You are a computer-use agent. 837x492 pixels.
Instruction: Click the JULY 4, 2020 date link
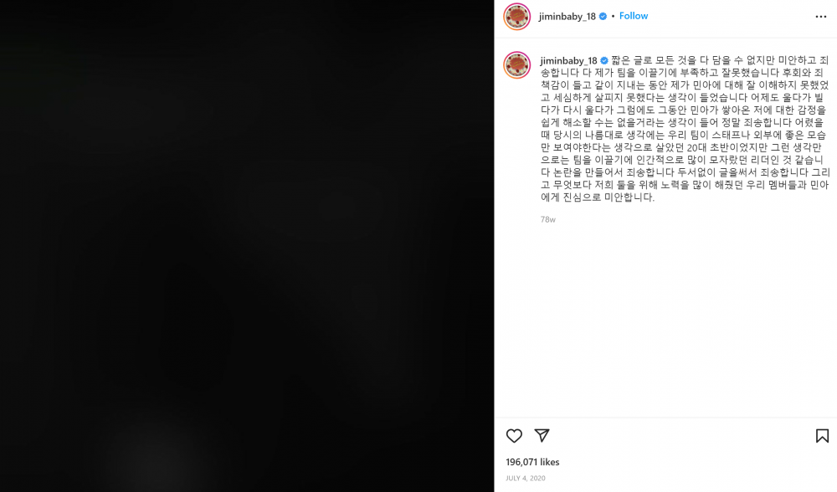pyautogui.click(x=526, y=478)
